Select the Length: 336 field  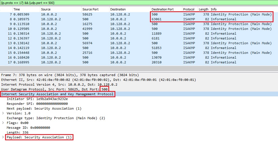tap(17, 132)
